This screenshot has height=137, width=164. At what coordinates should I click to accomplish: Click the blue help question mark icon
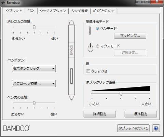tap(156, 128)
